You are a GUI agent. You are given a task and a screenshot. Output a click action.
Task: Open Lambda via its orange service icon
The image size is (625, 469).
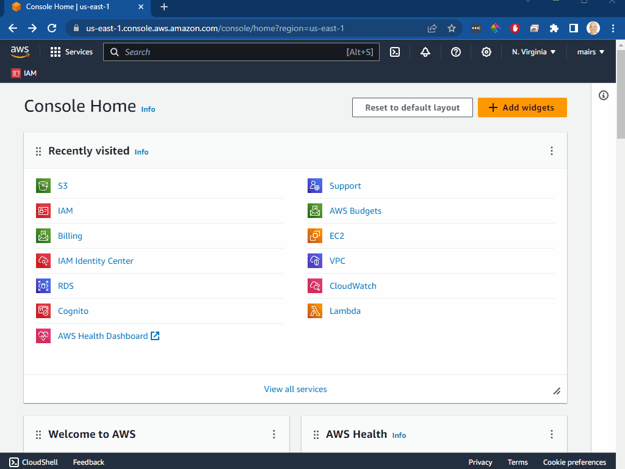pos(314,310)
